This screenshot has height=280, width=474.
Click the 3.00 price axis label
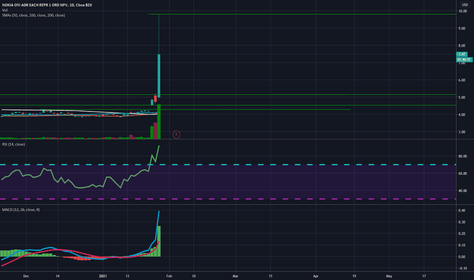tap(462, 132)
